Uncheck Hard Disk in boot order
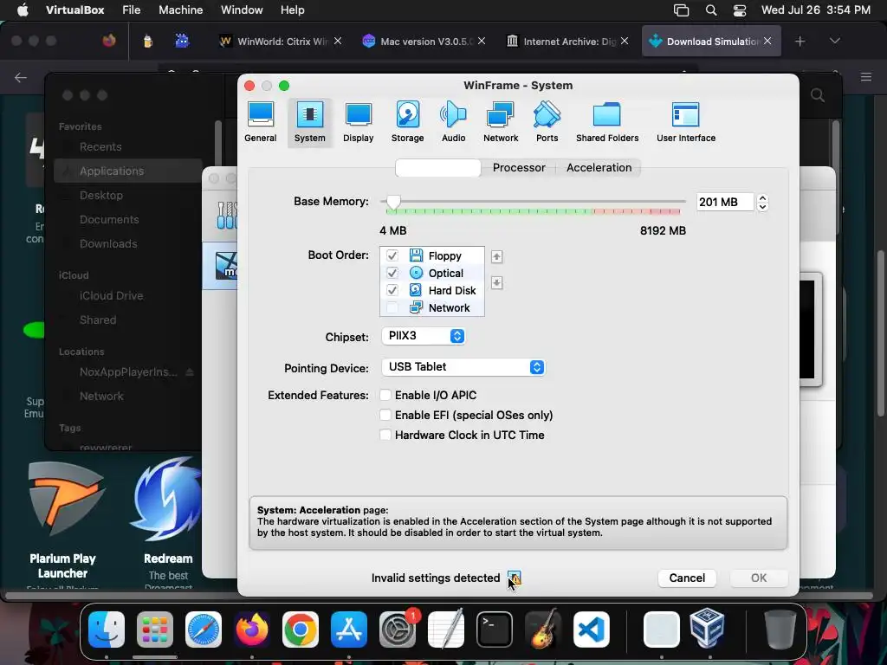This screenshot has height=665, width=887. pos(392,291)
